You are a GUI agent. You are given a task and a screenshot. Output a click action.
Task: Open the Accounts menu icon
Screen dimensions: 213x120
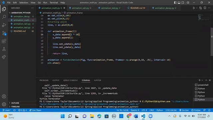coord(4,96)
